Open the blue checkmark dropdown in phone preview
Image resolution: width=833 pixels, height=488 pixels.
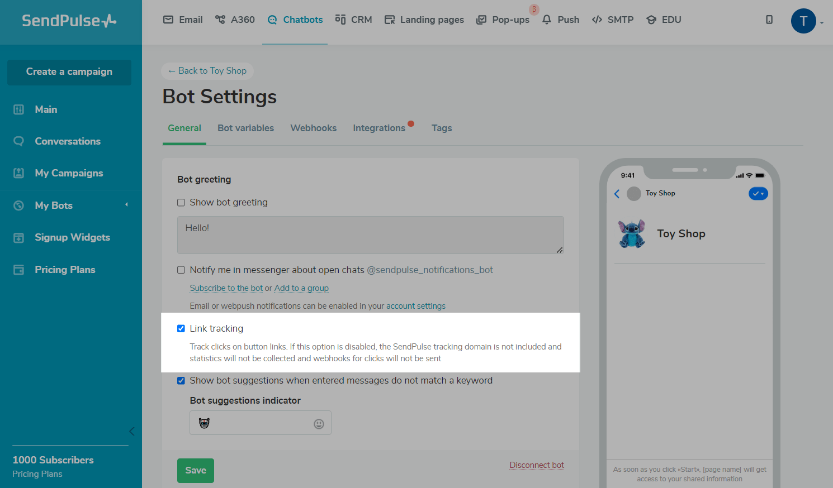pyautogui.click(x=758, y=194)
